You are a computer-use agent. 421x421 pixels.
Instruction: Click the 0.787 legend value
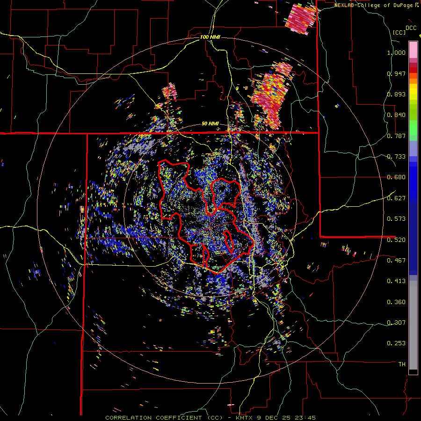396,136
